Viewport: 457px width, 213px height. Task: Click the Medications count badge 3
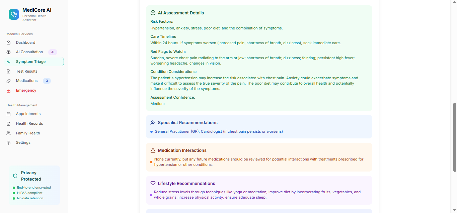point(47,81)
